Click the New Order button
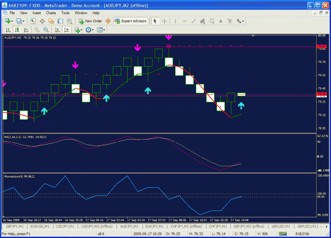The width and height of the screenshot is (331, 238). click(91, 21)
